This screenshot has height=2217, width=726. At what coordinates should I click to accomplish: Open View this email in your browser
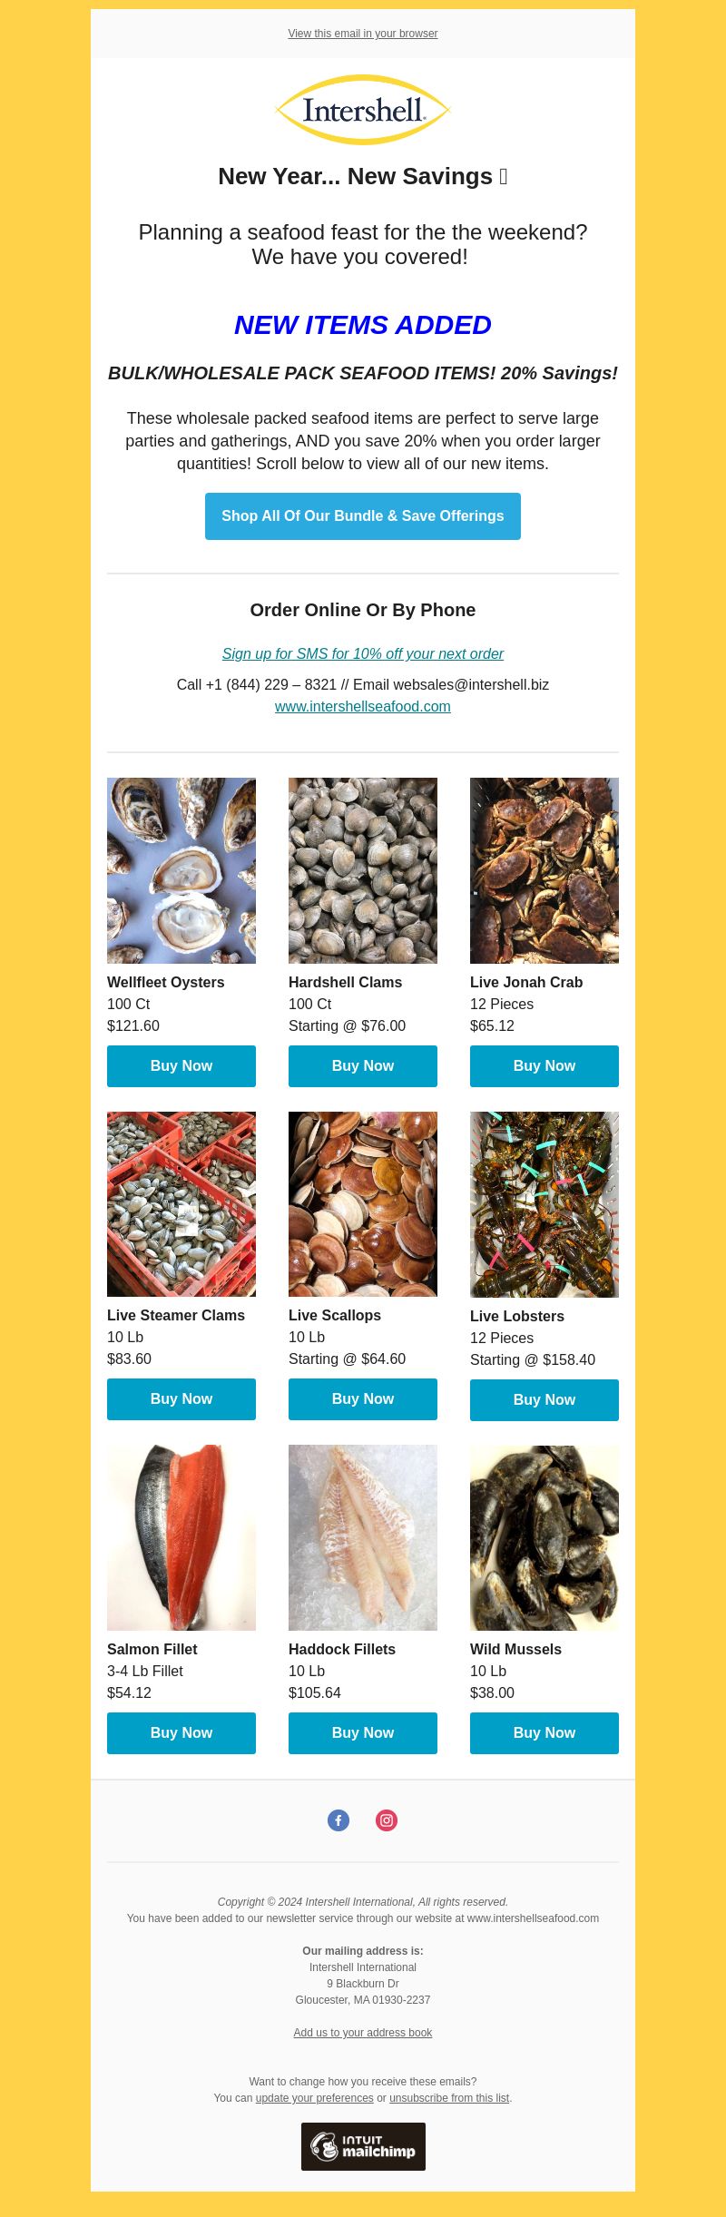point(363,34)
